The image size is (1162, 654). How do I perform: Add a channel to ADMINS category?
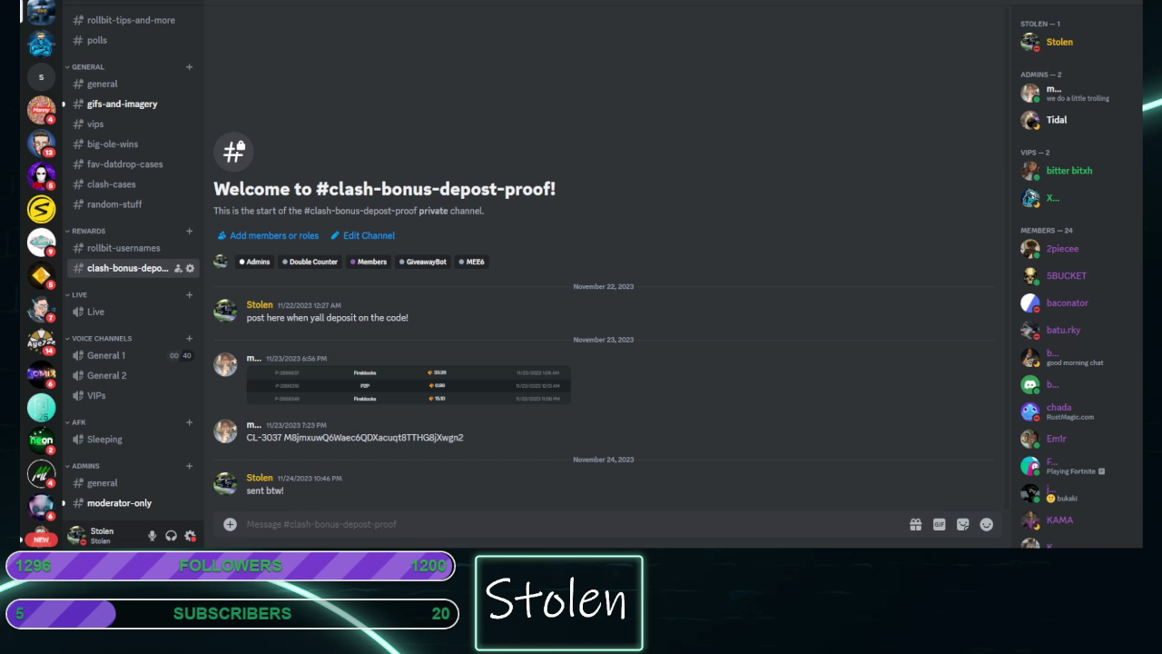(x=190, y=466)
